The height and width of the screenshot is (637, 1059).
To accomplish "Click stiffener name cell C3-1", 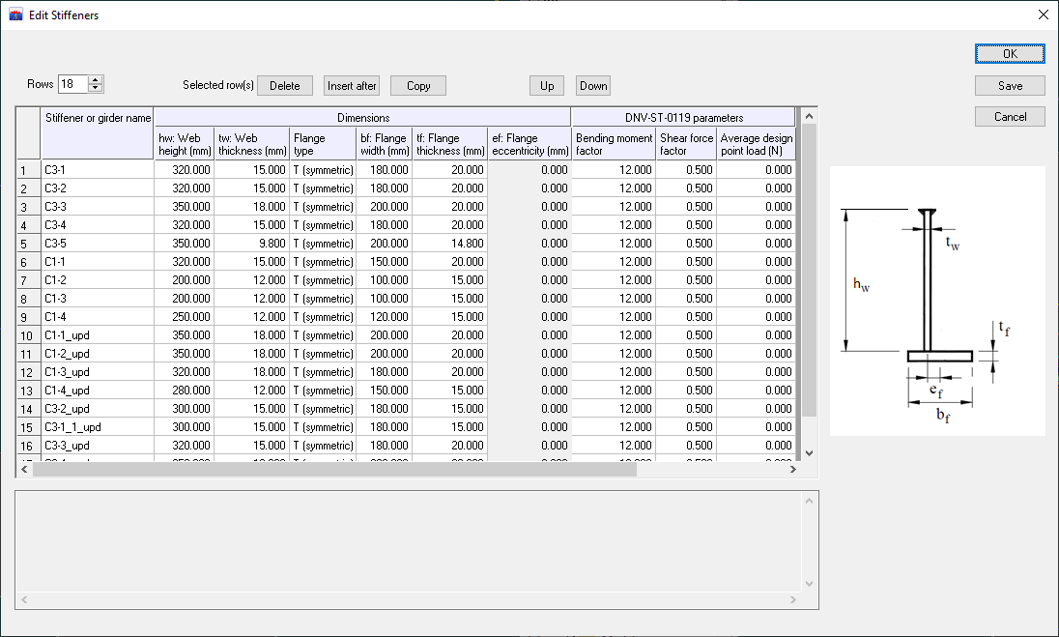I will coord(98,170).
